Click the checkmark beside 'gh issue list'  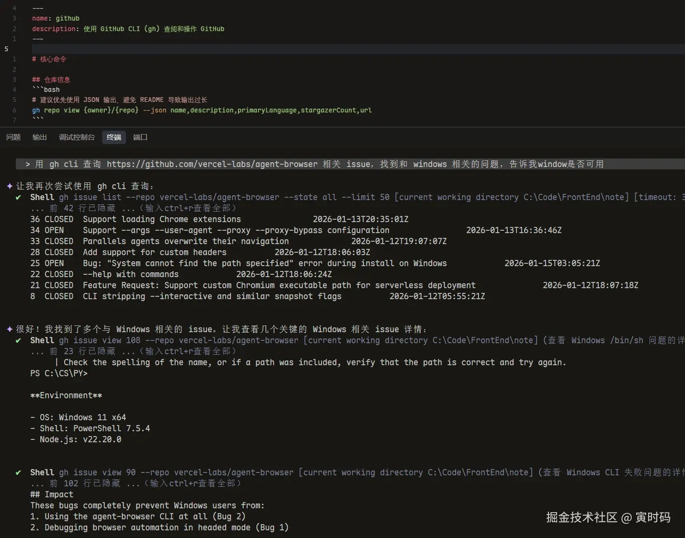[18, 197]
